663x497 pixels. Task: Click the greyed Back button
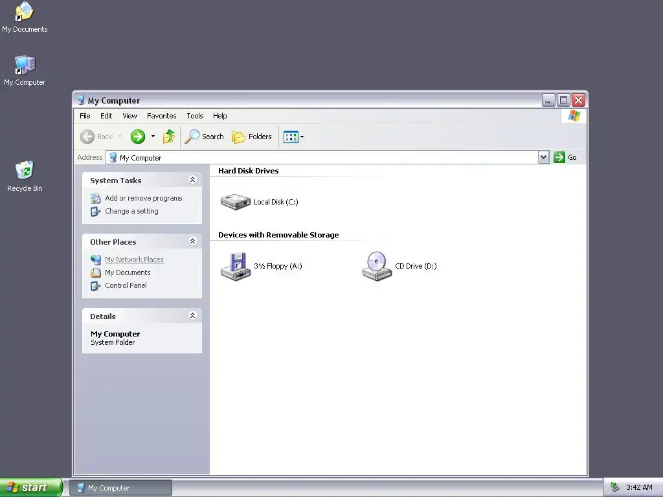point(96,137)
